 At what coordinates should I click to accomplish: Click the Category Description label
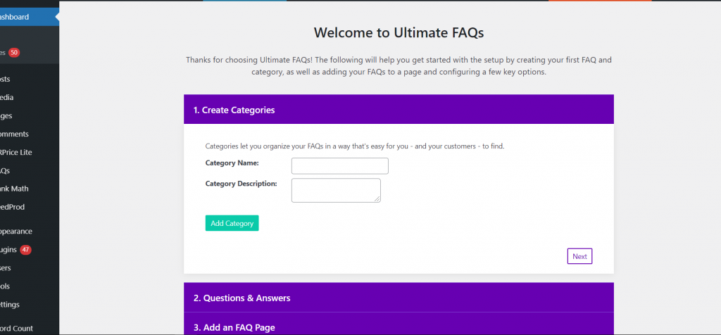pyautogui.click(x=241, y=184)
